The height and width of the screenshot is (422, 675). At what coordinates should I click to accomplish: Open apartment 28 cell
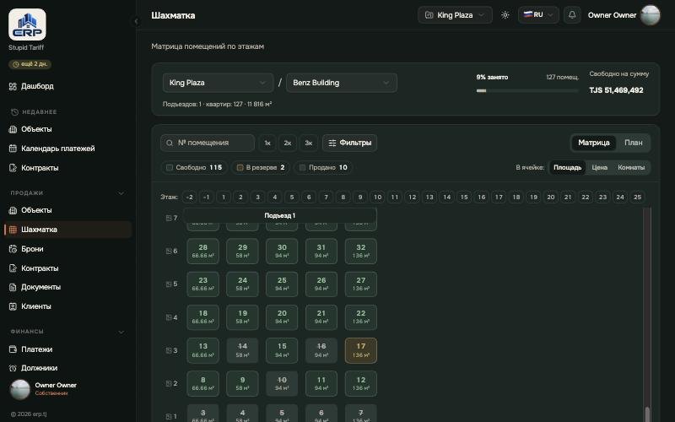point(202,251)
